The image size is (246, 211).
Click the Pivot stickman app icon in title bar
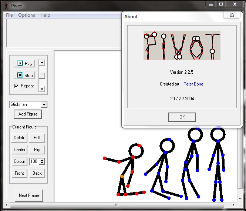[6, 6]
